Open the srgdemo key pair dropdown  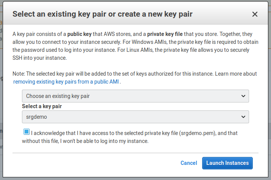(135, 117)
